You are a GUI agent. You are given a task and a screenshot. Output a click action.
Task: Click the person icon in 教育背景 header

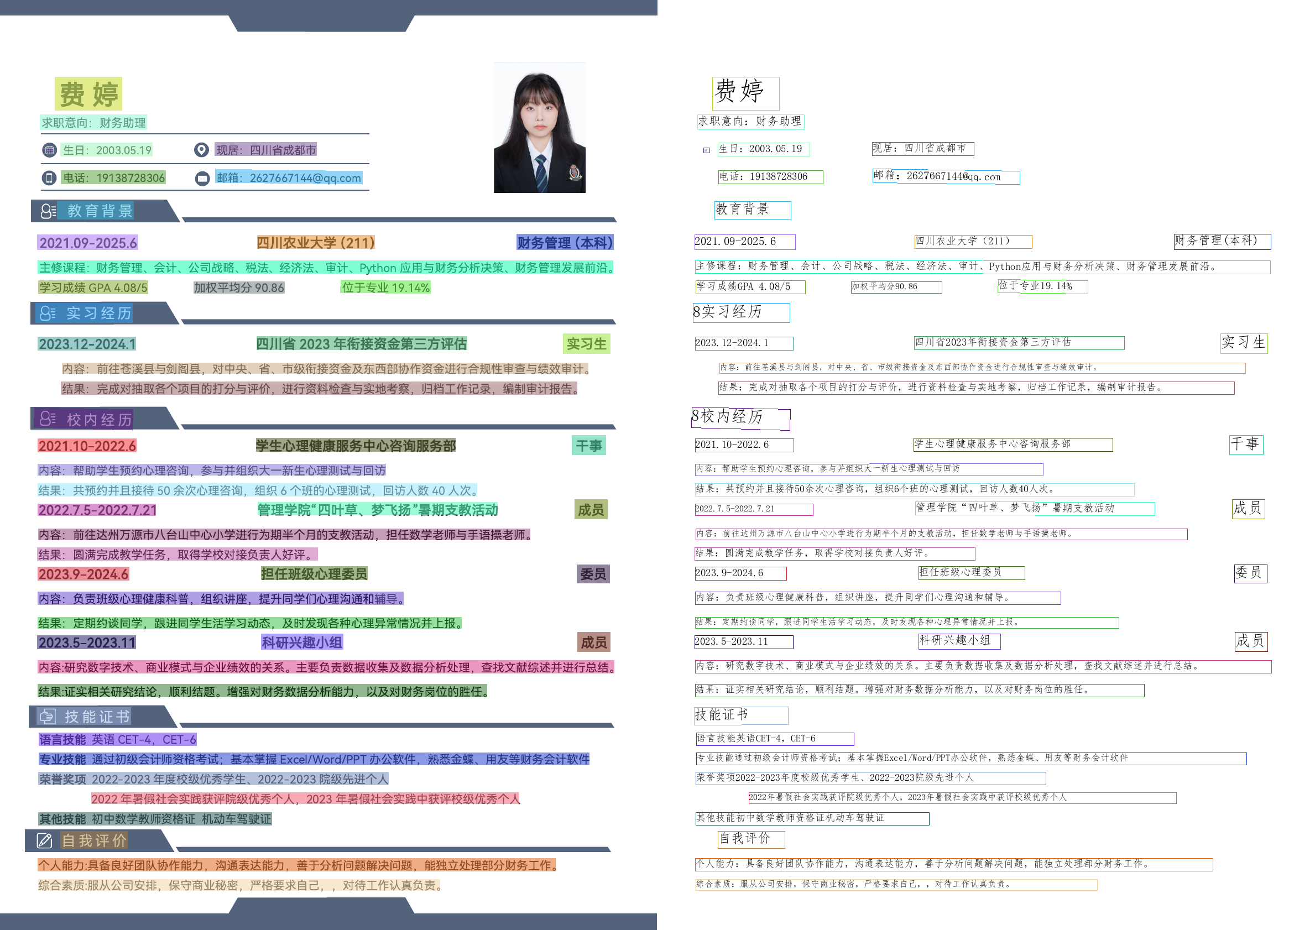[x=48, y=211]
